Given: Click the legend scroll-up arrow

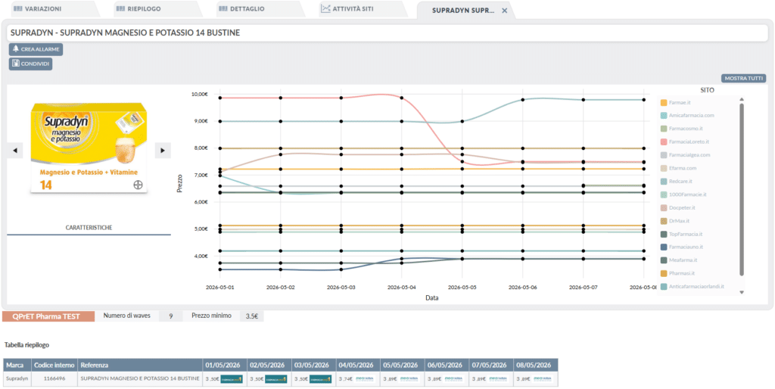Looking at the screenshot, I should point(741,98).
